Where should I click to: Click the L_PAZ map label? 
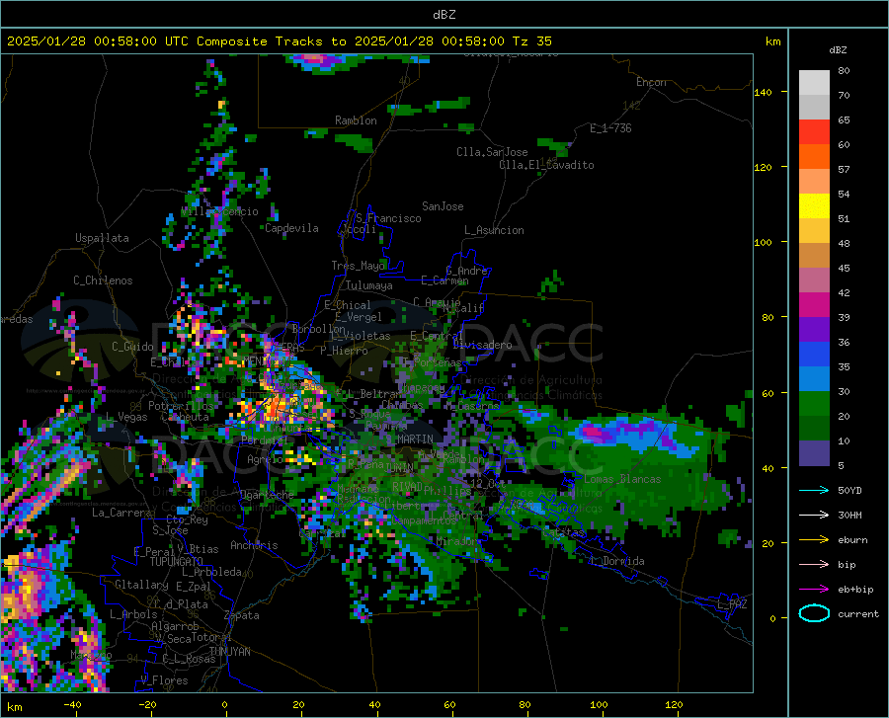(732, 604)
